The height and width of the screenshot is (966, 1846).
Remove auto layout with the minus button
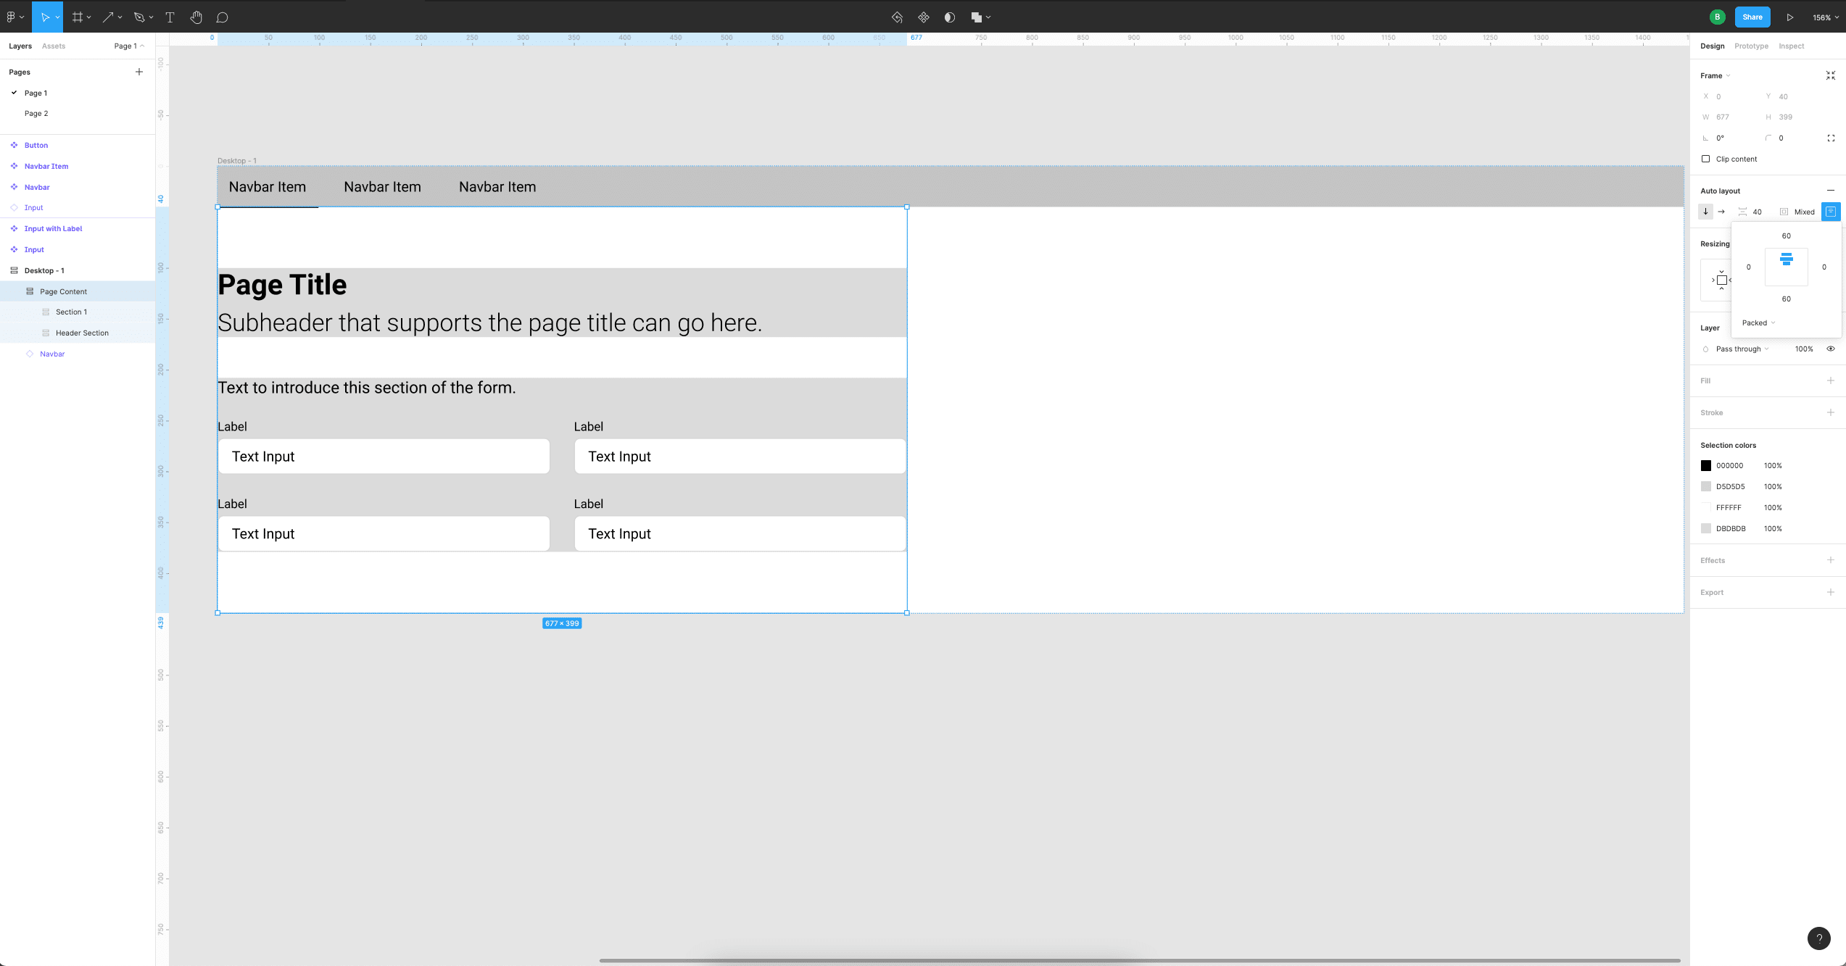(1830, 190)
